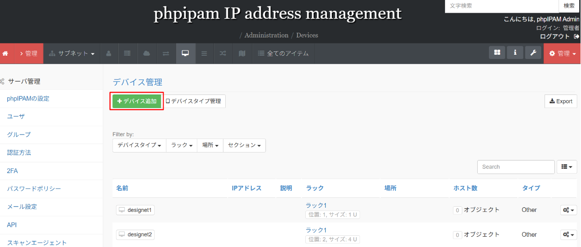Click monitor icon beside designet2
This screenshot has height=247, width=581.
pyautogui.click(x=122, y=234)
